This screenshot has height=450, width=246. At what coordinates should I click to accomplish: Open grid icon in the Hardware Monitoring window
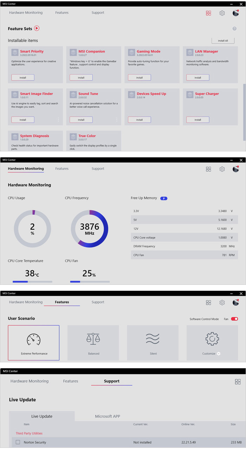[x=208, y=169]
